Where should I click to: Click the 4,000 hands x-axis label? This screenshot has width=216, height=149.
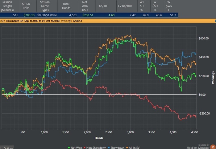(173, 132)
